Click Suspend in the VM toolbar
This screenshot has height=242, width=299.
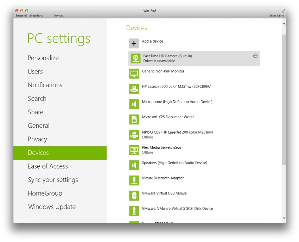(x=21, y=15)
